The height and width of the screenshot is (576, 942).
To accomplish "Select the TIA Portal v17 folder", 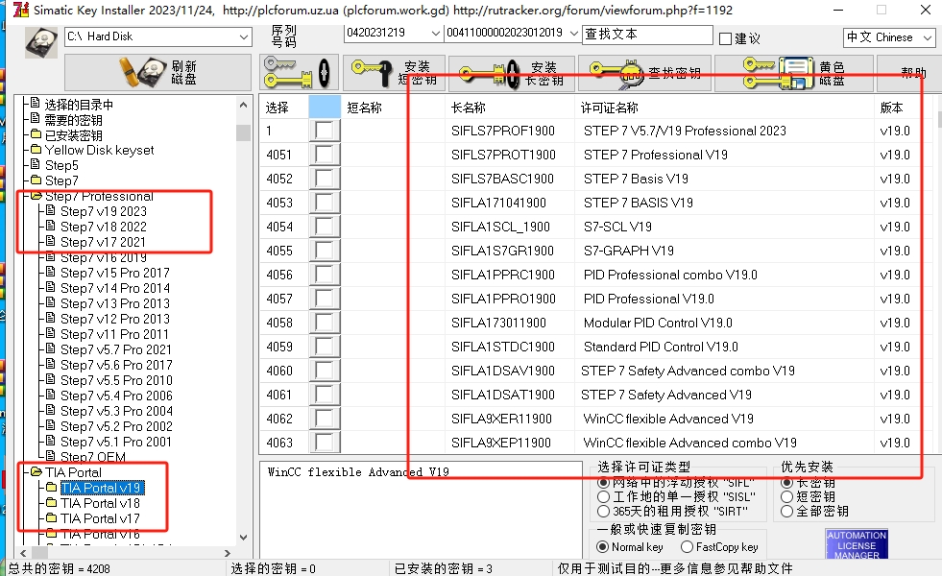I will [x=99, y=518].
